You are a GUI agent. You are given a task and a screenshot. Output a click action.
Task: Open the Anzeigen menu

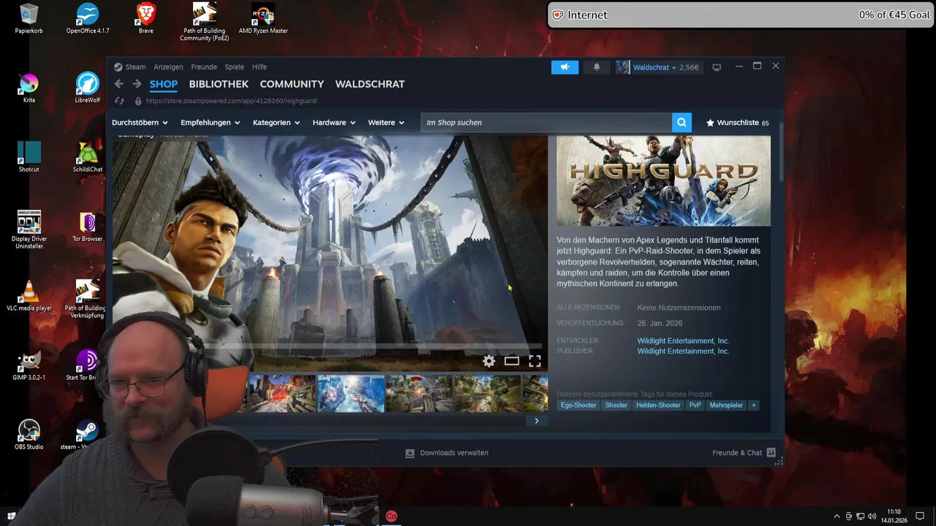168,67
